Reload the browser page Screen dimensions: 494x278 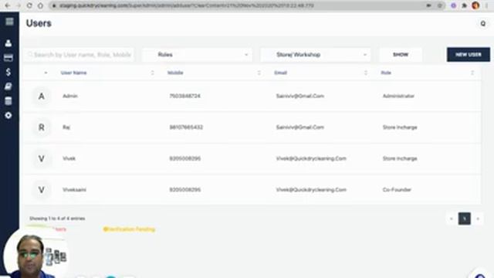[29, 5]
